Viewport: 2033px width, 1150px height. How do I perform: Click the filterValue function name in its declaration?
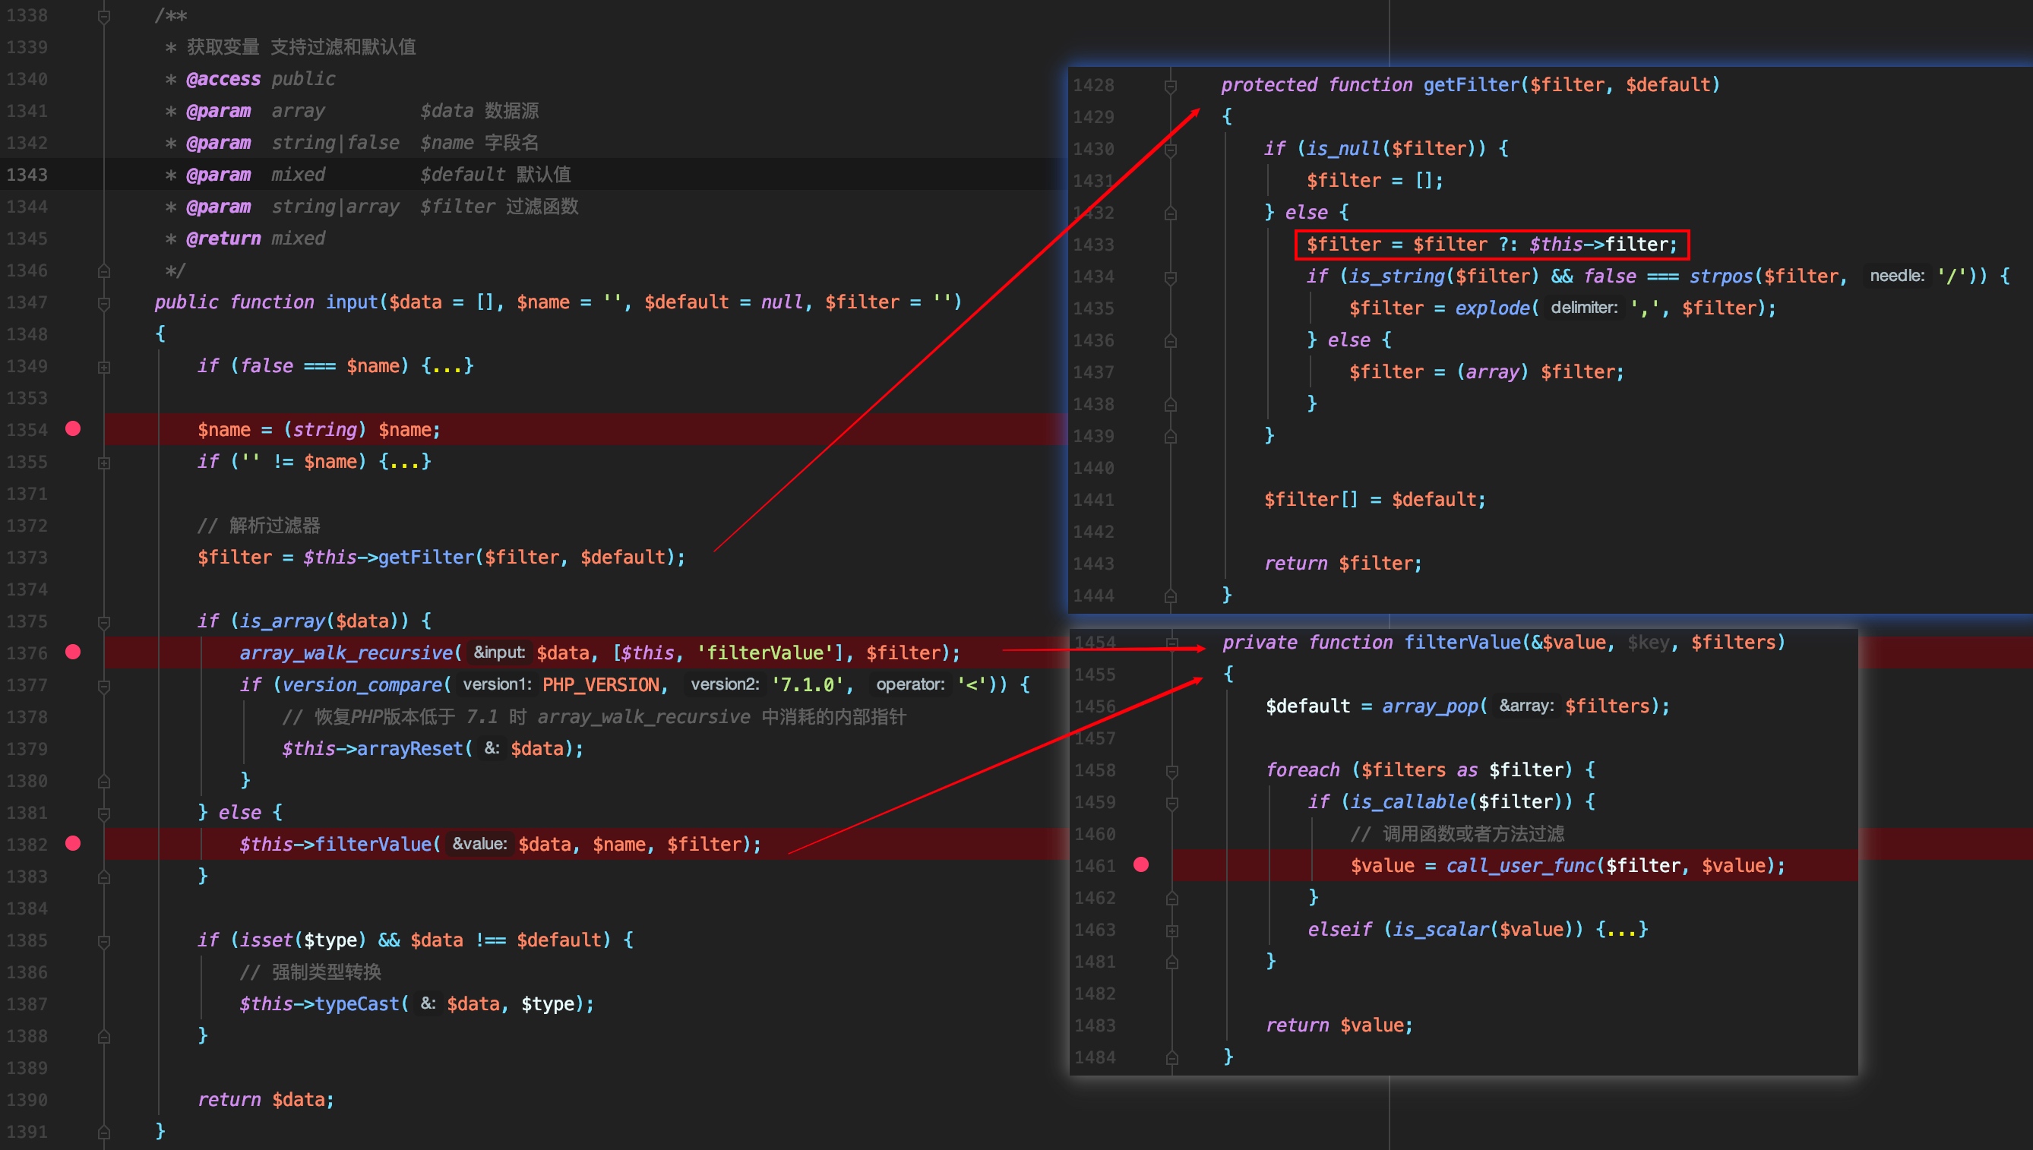[x=1461, y=642]
